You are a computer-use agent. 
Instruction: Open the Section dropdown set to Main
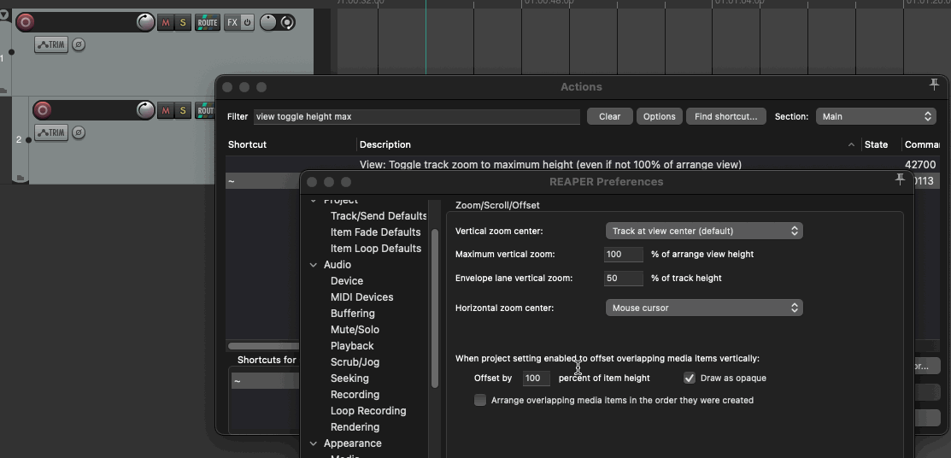[876, 116]
